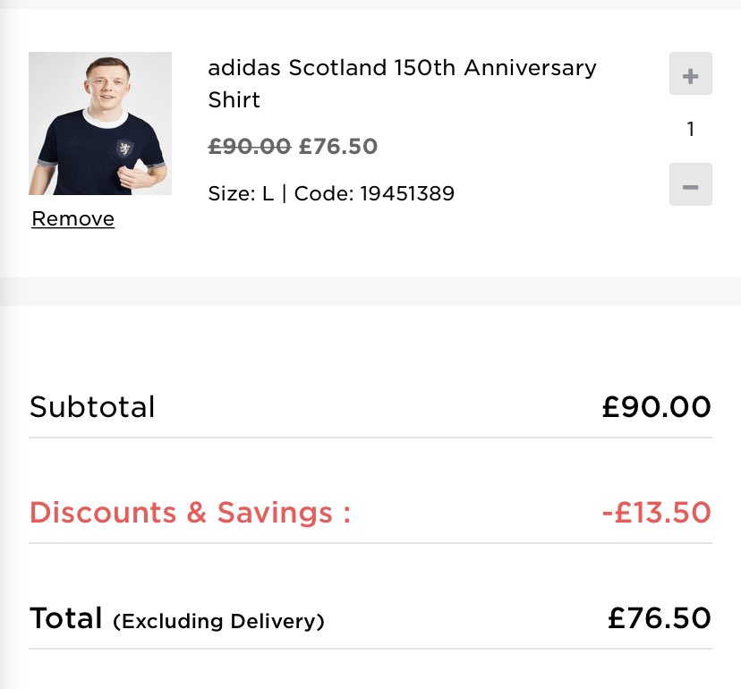The image size is (741, 689).
Task: Click the £90.00 subtotal amount
Action: pos(656,407)
